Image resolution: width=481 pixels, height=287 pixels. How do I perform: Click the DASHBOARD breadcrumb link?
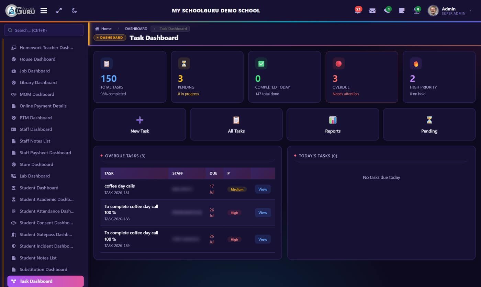point(136,29)
